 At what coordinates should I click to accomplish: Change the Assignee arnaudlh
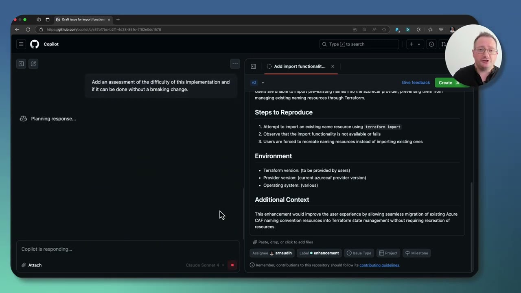(272, 253)
